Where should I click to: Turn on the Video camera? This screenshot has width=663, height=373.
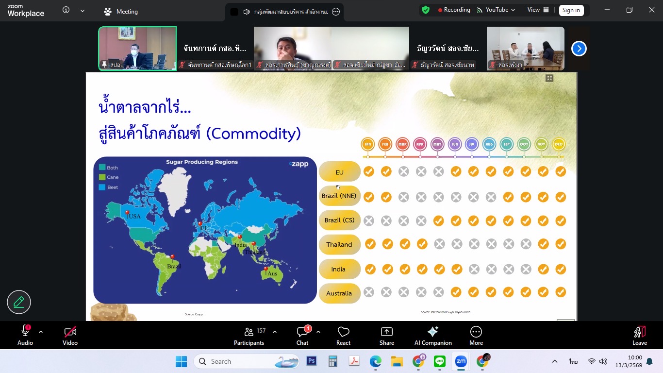point(70,336)
